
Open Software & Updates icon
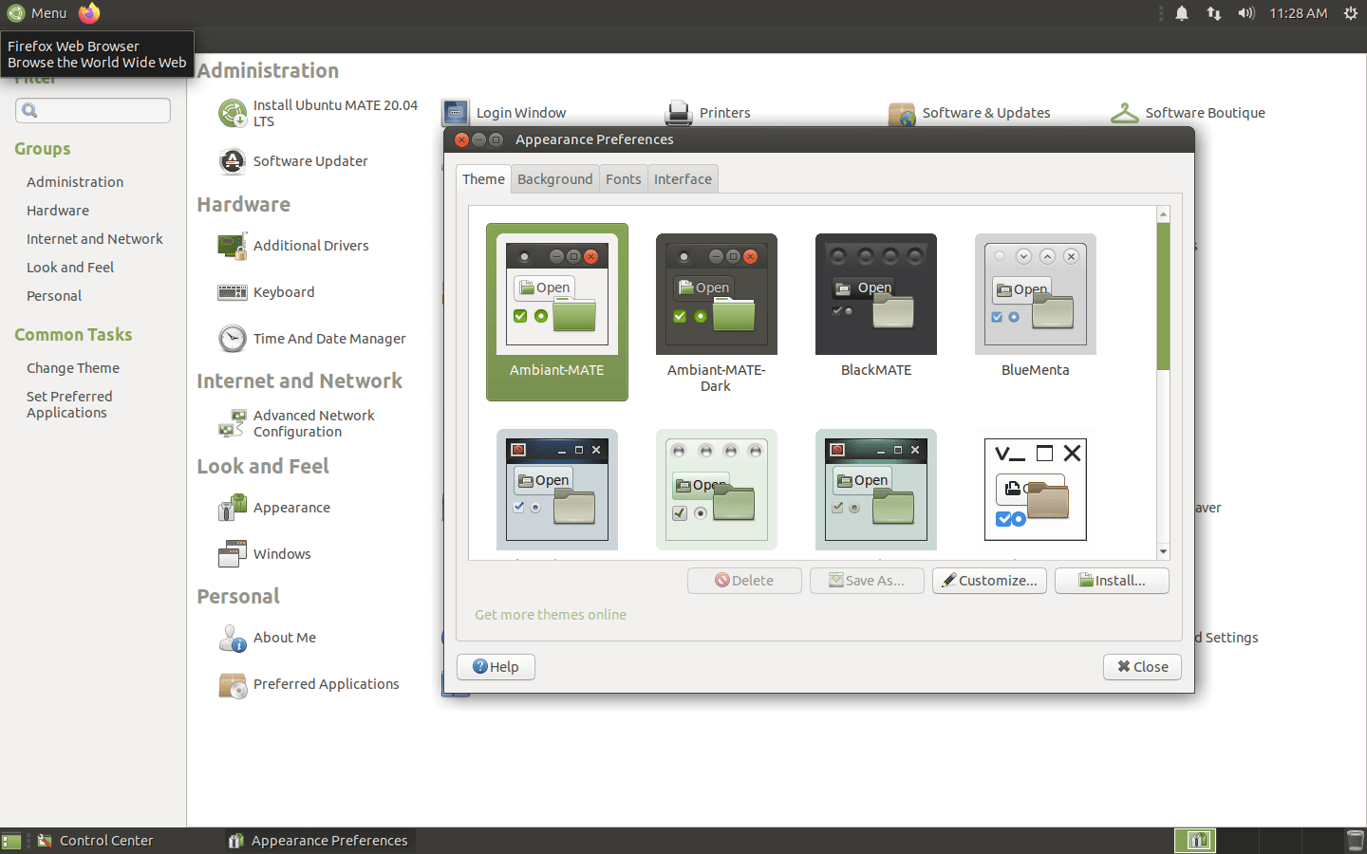click(x=902, y=114)
